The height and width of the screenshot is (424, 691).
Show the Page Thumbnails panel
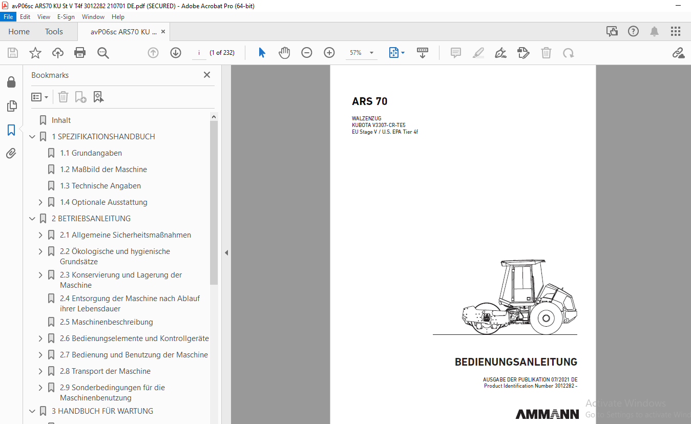(11, 106)
